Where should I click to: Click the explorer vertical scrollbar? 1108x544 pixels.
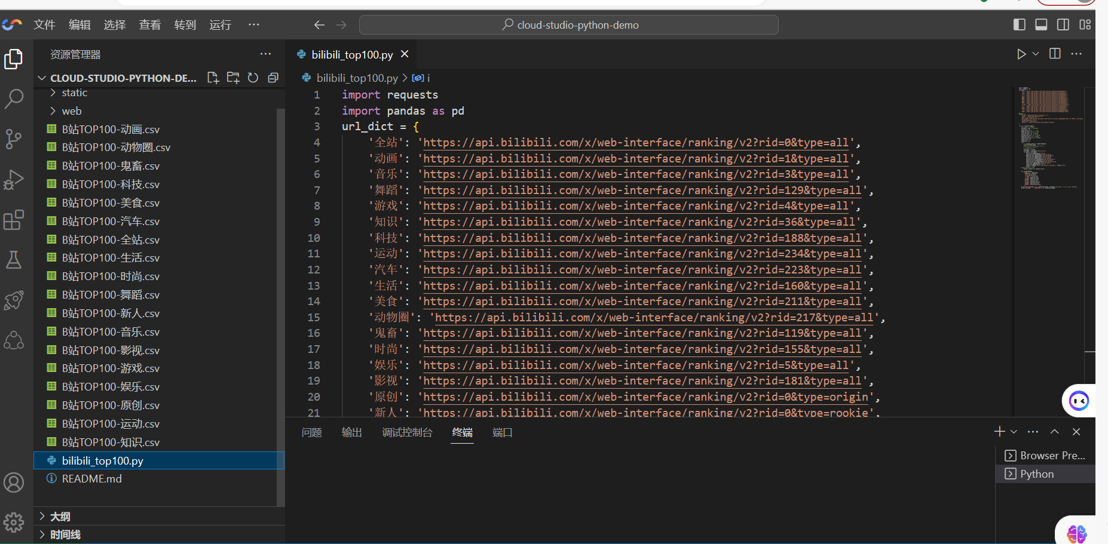click(x=280, y=308)
